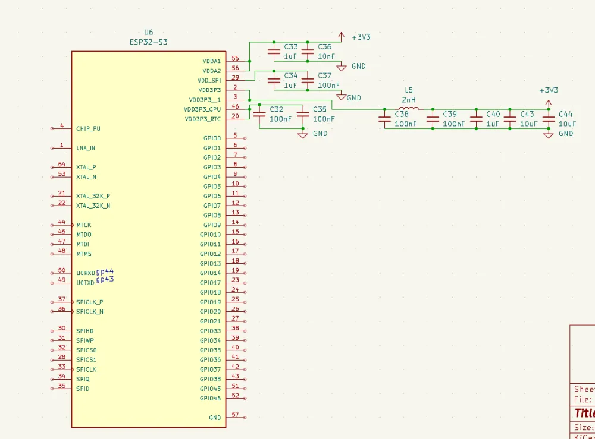Click the ESP32-S3 value label
This screenshot has height=439, width=595.
click(149, 42)
